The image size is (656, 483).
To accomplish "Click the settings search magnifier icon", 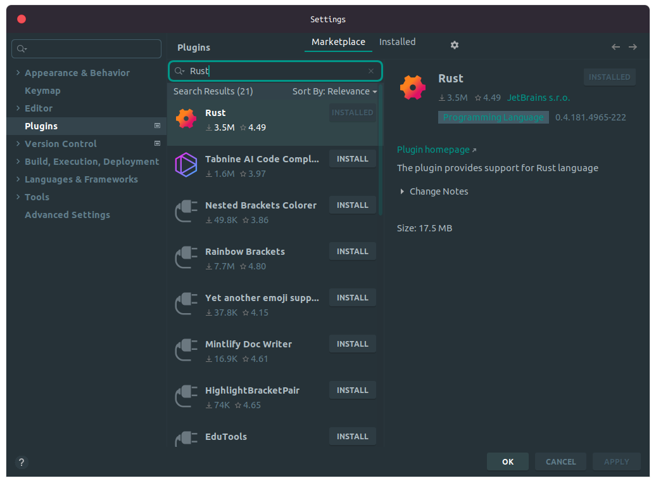I will (22, 49).
